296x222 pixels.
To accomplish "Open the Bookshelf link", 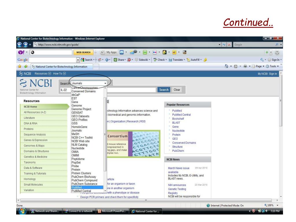I will coord(178,119).
